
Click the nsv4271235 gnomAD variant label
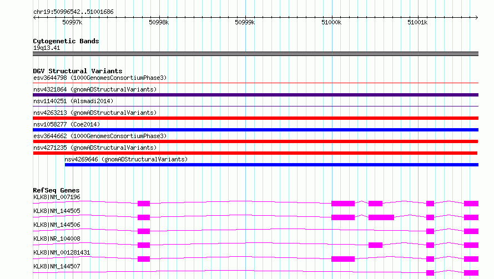(x=95, y=148)
